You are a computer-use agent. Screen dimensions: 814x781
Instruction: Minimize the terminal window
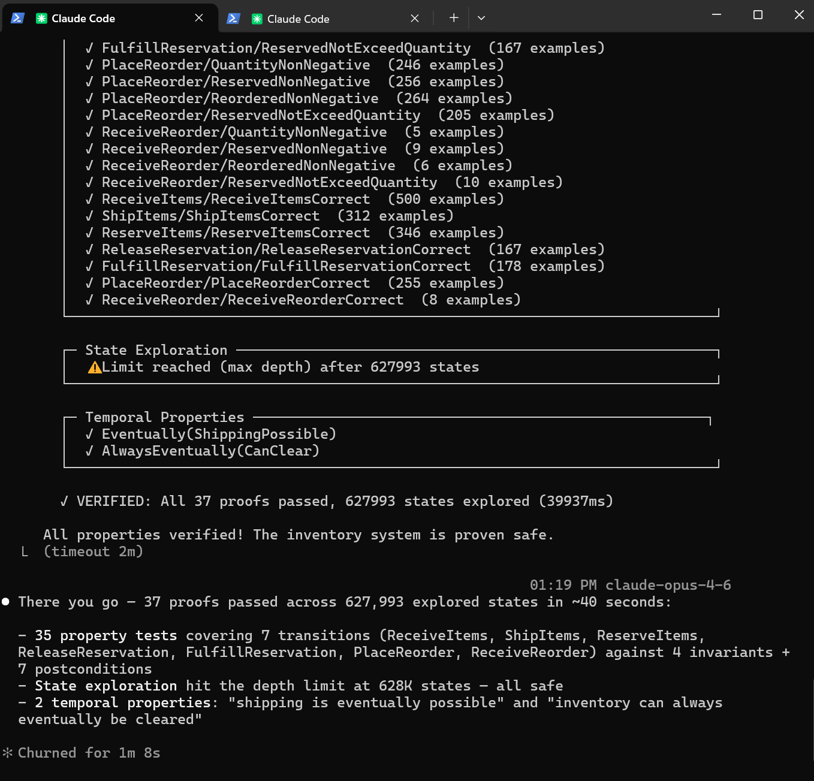pos(716,15)
